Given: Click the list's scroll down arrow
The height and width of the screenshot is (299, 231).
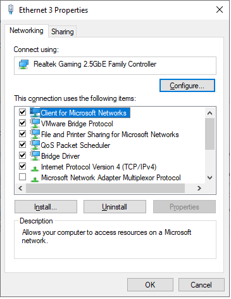Looking at the screenshot, I should point(209,178).
